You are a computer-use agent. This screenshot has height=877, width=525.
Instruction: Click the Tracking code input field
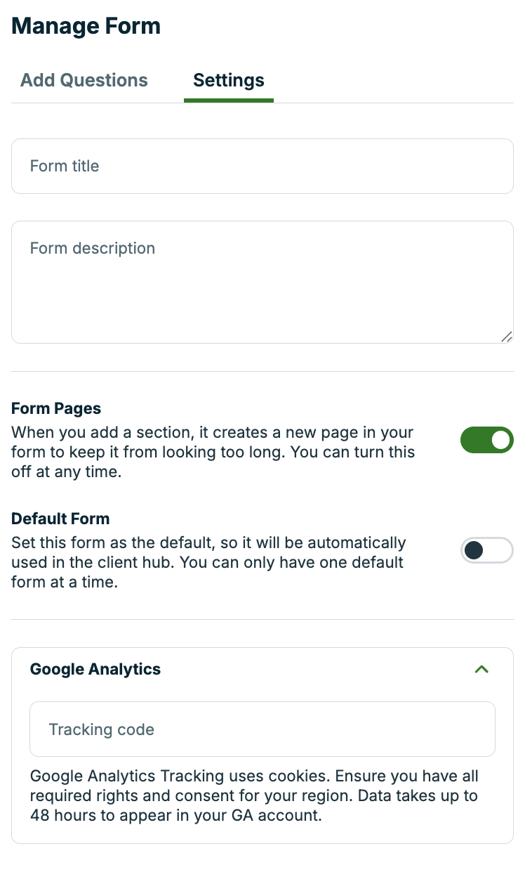click(x=262, y=729)
